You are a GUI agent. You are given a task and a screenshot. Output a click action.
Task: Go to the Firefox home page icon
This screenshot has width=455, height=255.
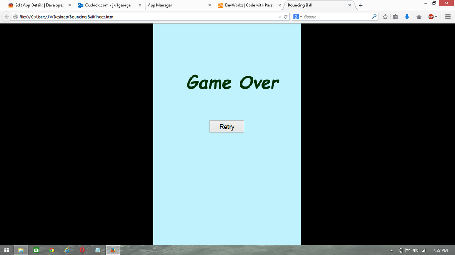tap(419, 17)
